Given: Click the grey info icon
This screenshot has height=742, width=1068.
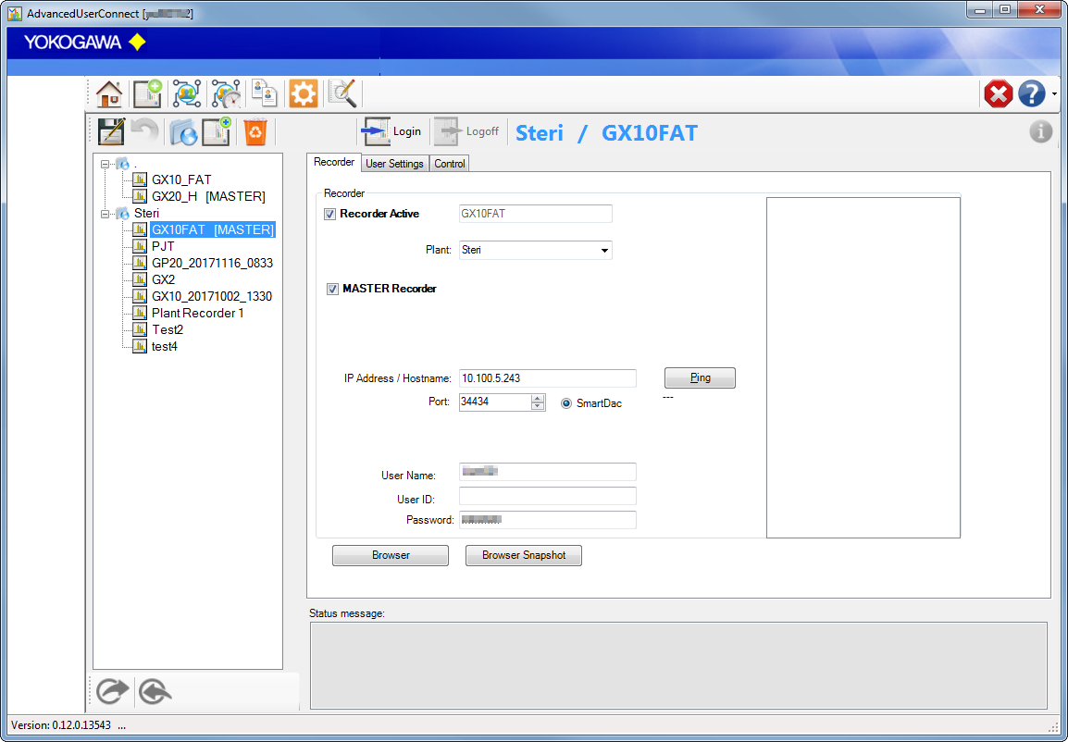Looking at the screenshot, I should pyautogui.click(x=1041, y=131).
